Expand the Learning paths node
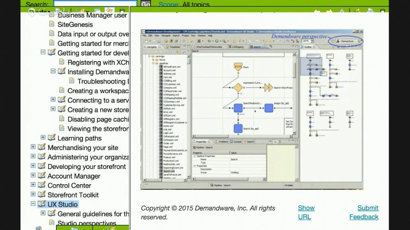The height and width of the screenshot is (230, 410). click(x=43, y=137)
